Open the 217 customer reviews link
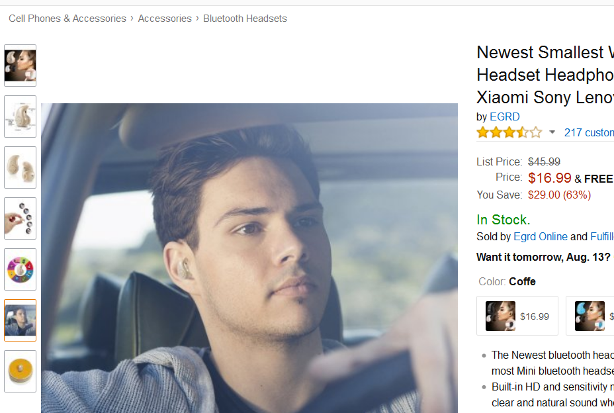 tap(589, 133)
